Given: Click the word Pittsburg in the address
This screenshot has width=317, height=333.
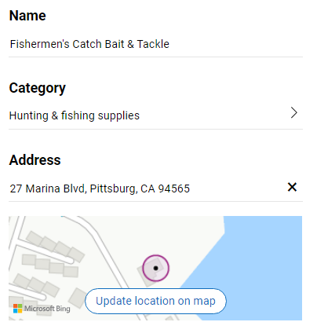Looking at the screenshot, I should 113,188.
